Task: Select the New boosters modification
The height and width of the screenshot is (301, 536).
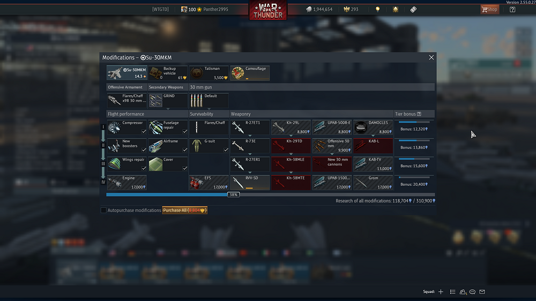Action: (x=127, y=146)
